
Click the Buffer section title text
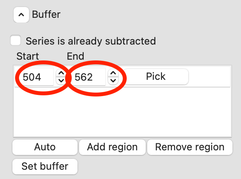pyautogui.click(x=46, y=15)
